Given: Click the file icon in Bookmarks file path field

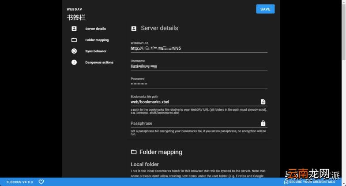Looking at the screenshot, I should click(263, 102).
